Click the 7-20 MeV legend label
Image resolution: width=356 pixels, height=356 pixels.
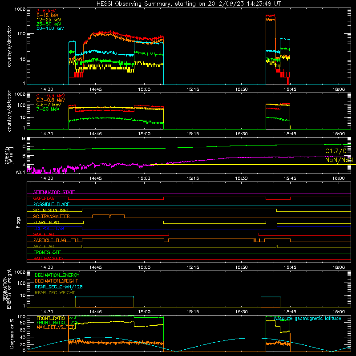[x=48, y=109]
